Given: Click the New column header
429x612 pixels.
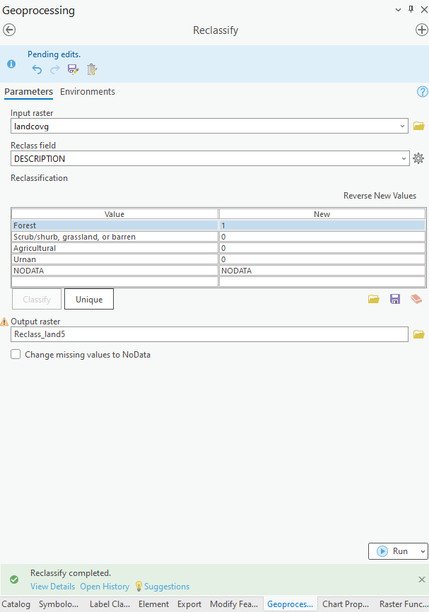Looking at the screenshot, I should pos(322,214).
